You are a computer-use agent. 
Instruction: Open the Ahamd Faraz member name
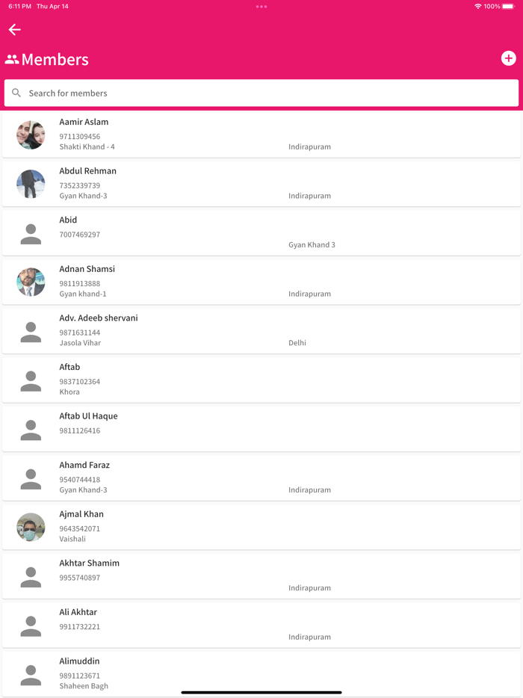(x=84, y=466)
